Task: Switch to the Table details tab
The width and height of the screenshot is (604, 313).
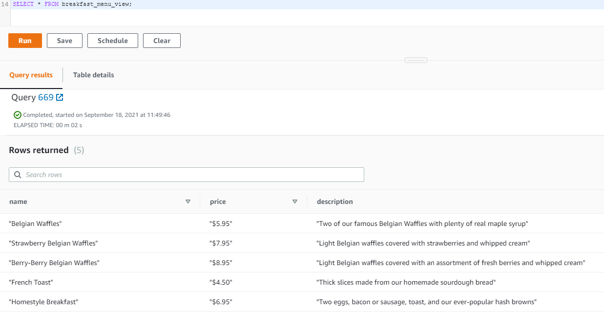Action: (93, 75)
